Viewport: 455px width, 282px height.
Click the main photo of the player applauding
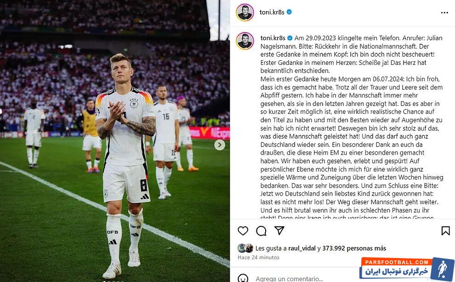(x=114, y=141)
